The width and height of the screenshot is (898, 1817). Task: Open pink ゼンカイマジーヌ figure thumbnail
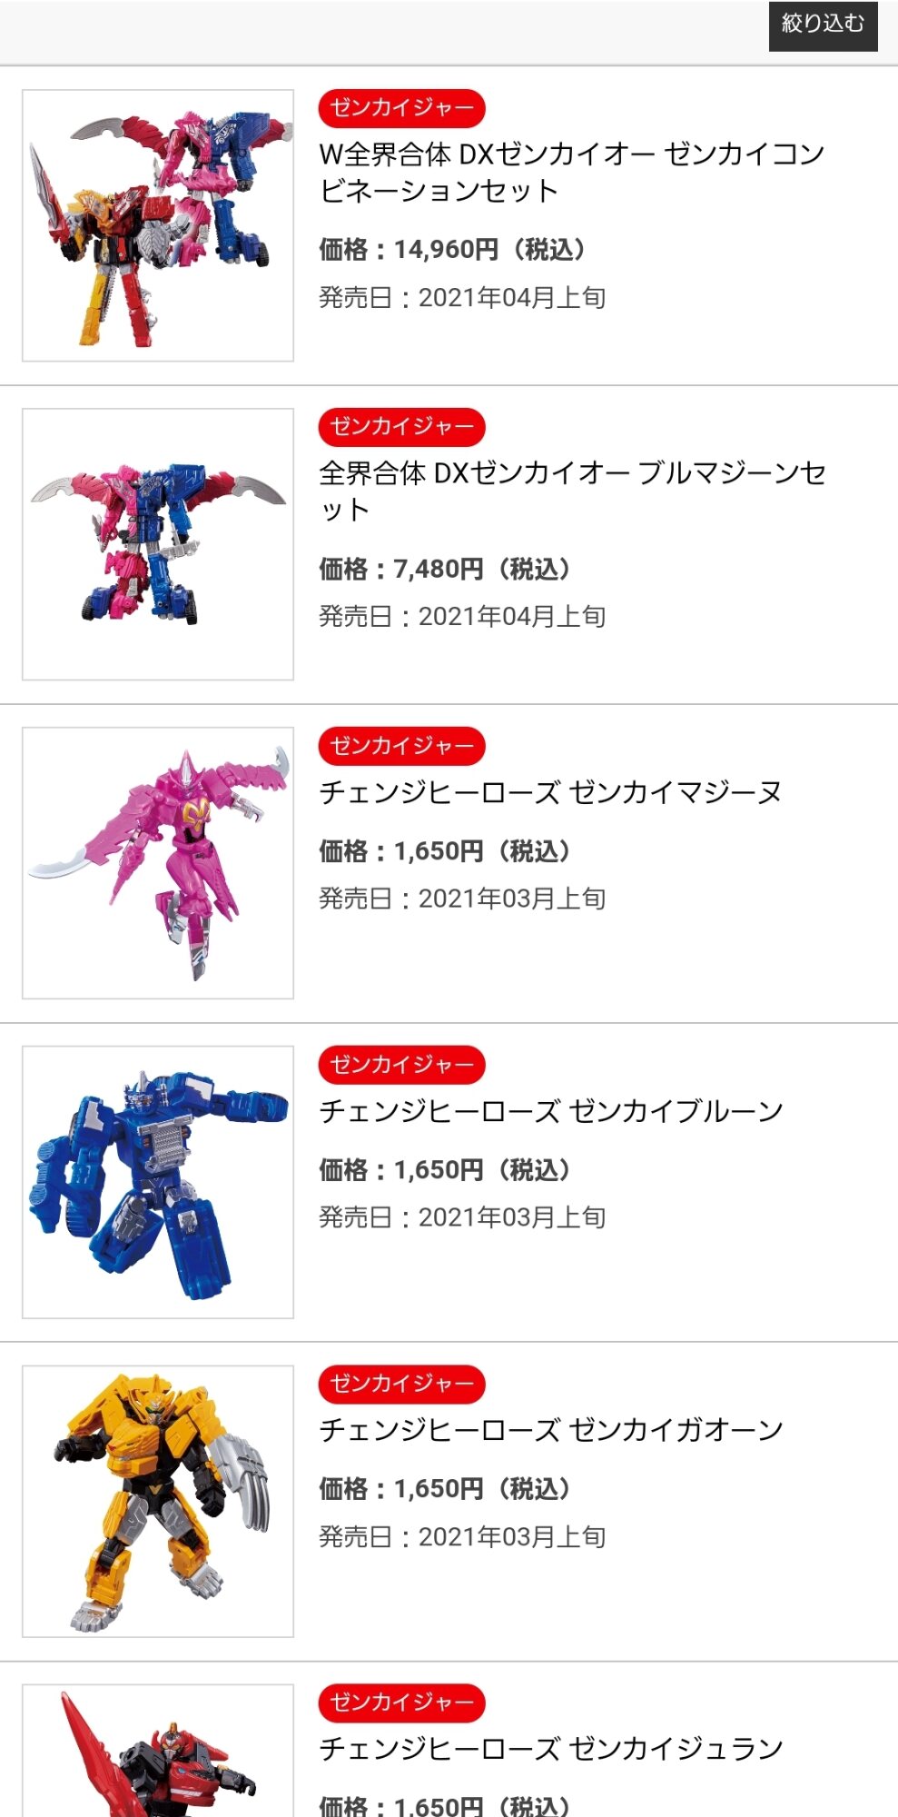[x=158, y=863]
